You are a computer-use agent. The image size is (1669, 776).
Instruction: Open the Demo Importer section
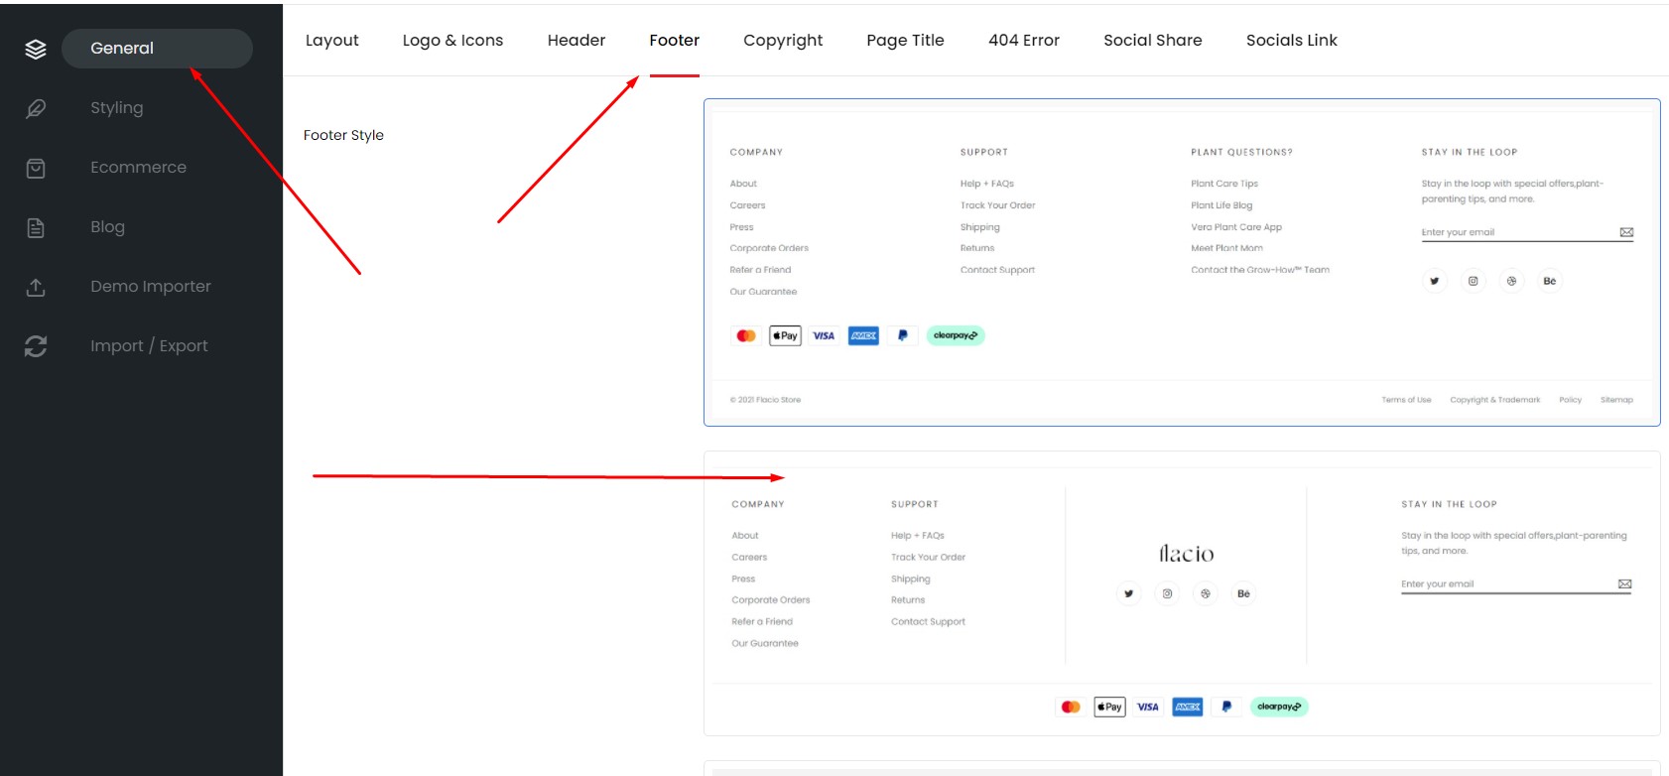click(x=151, y=287)
